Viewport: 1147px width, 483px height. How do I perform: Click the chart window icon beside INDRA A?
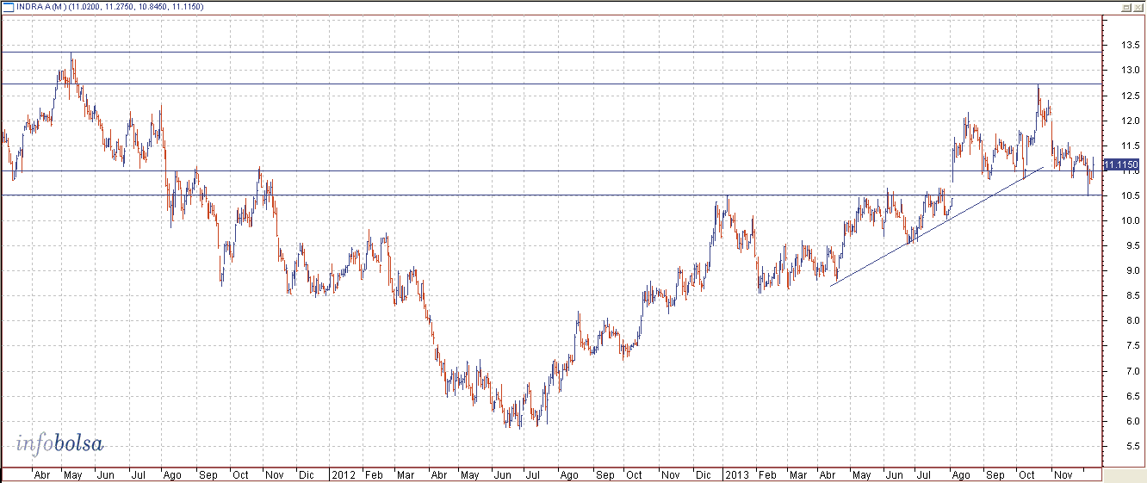(8, 7)
